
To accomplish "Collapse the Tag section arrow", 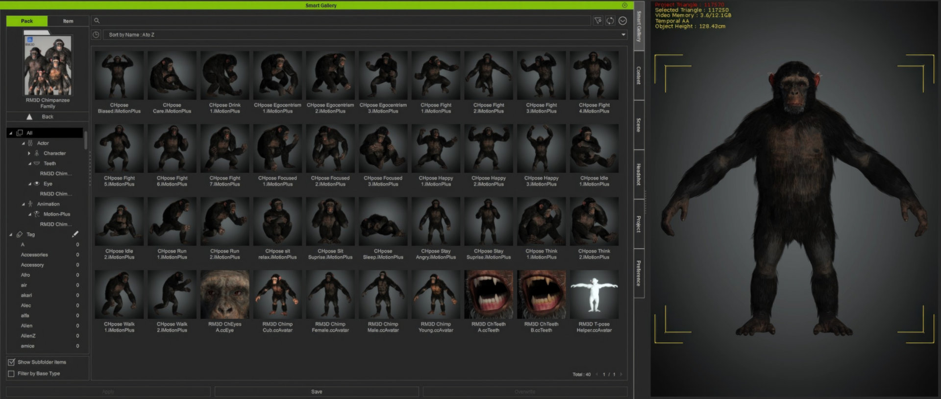I will pyautogui.click(x=11, y=235).
